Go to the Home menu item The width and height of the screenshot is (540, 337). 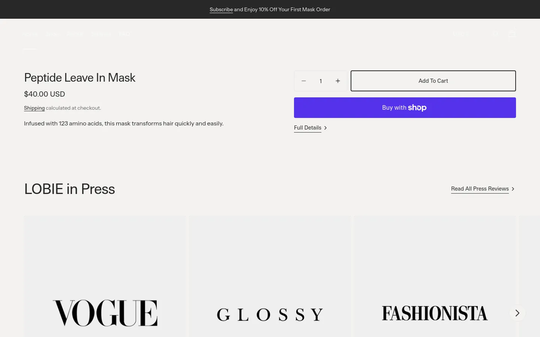coord(30,34)
